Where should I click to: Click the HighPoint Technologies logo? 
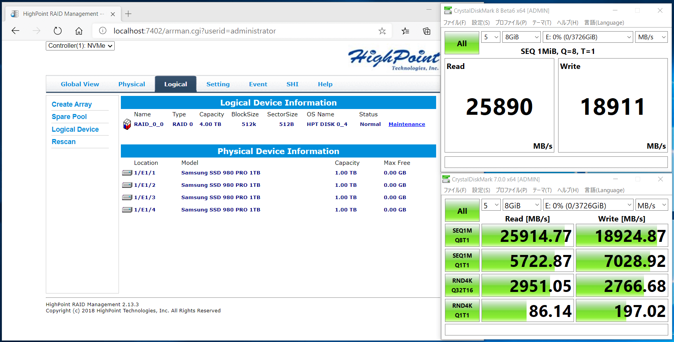(394, 59)
